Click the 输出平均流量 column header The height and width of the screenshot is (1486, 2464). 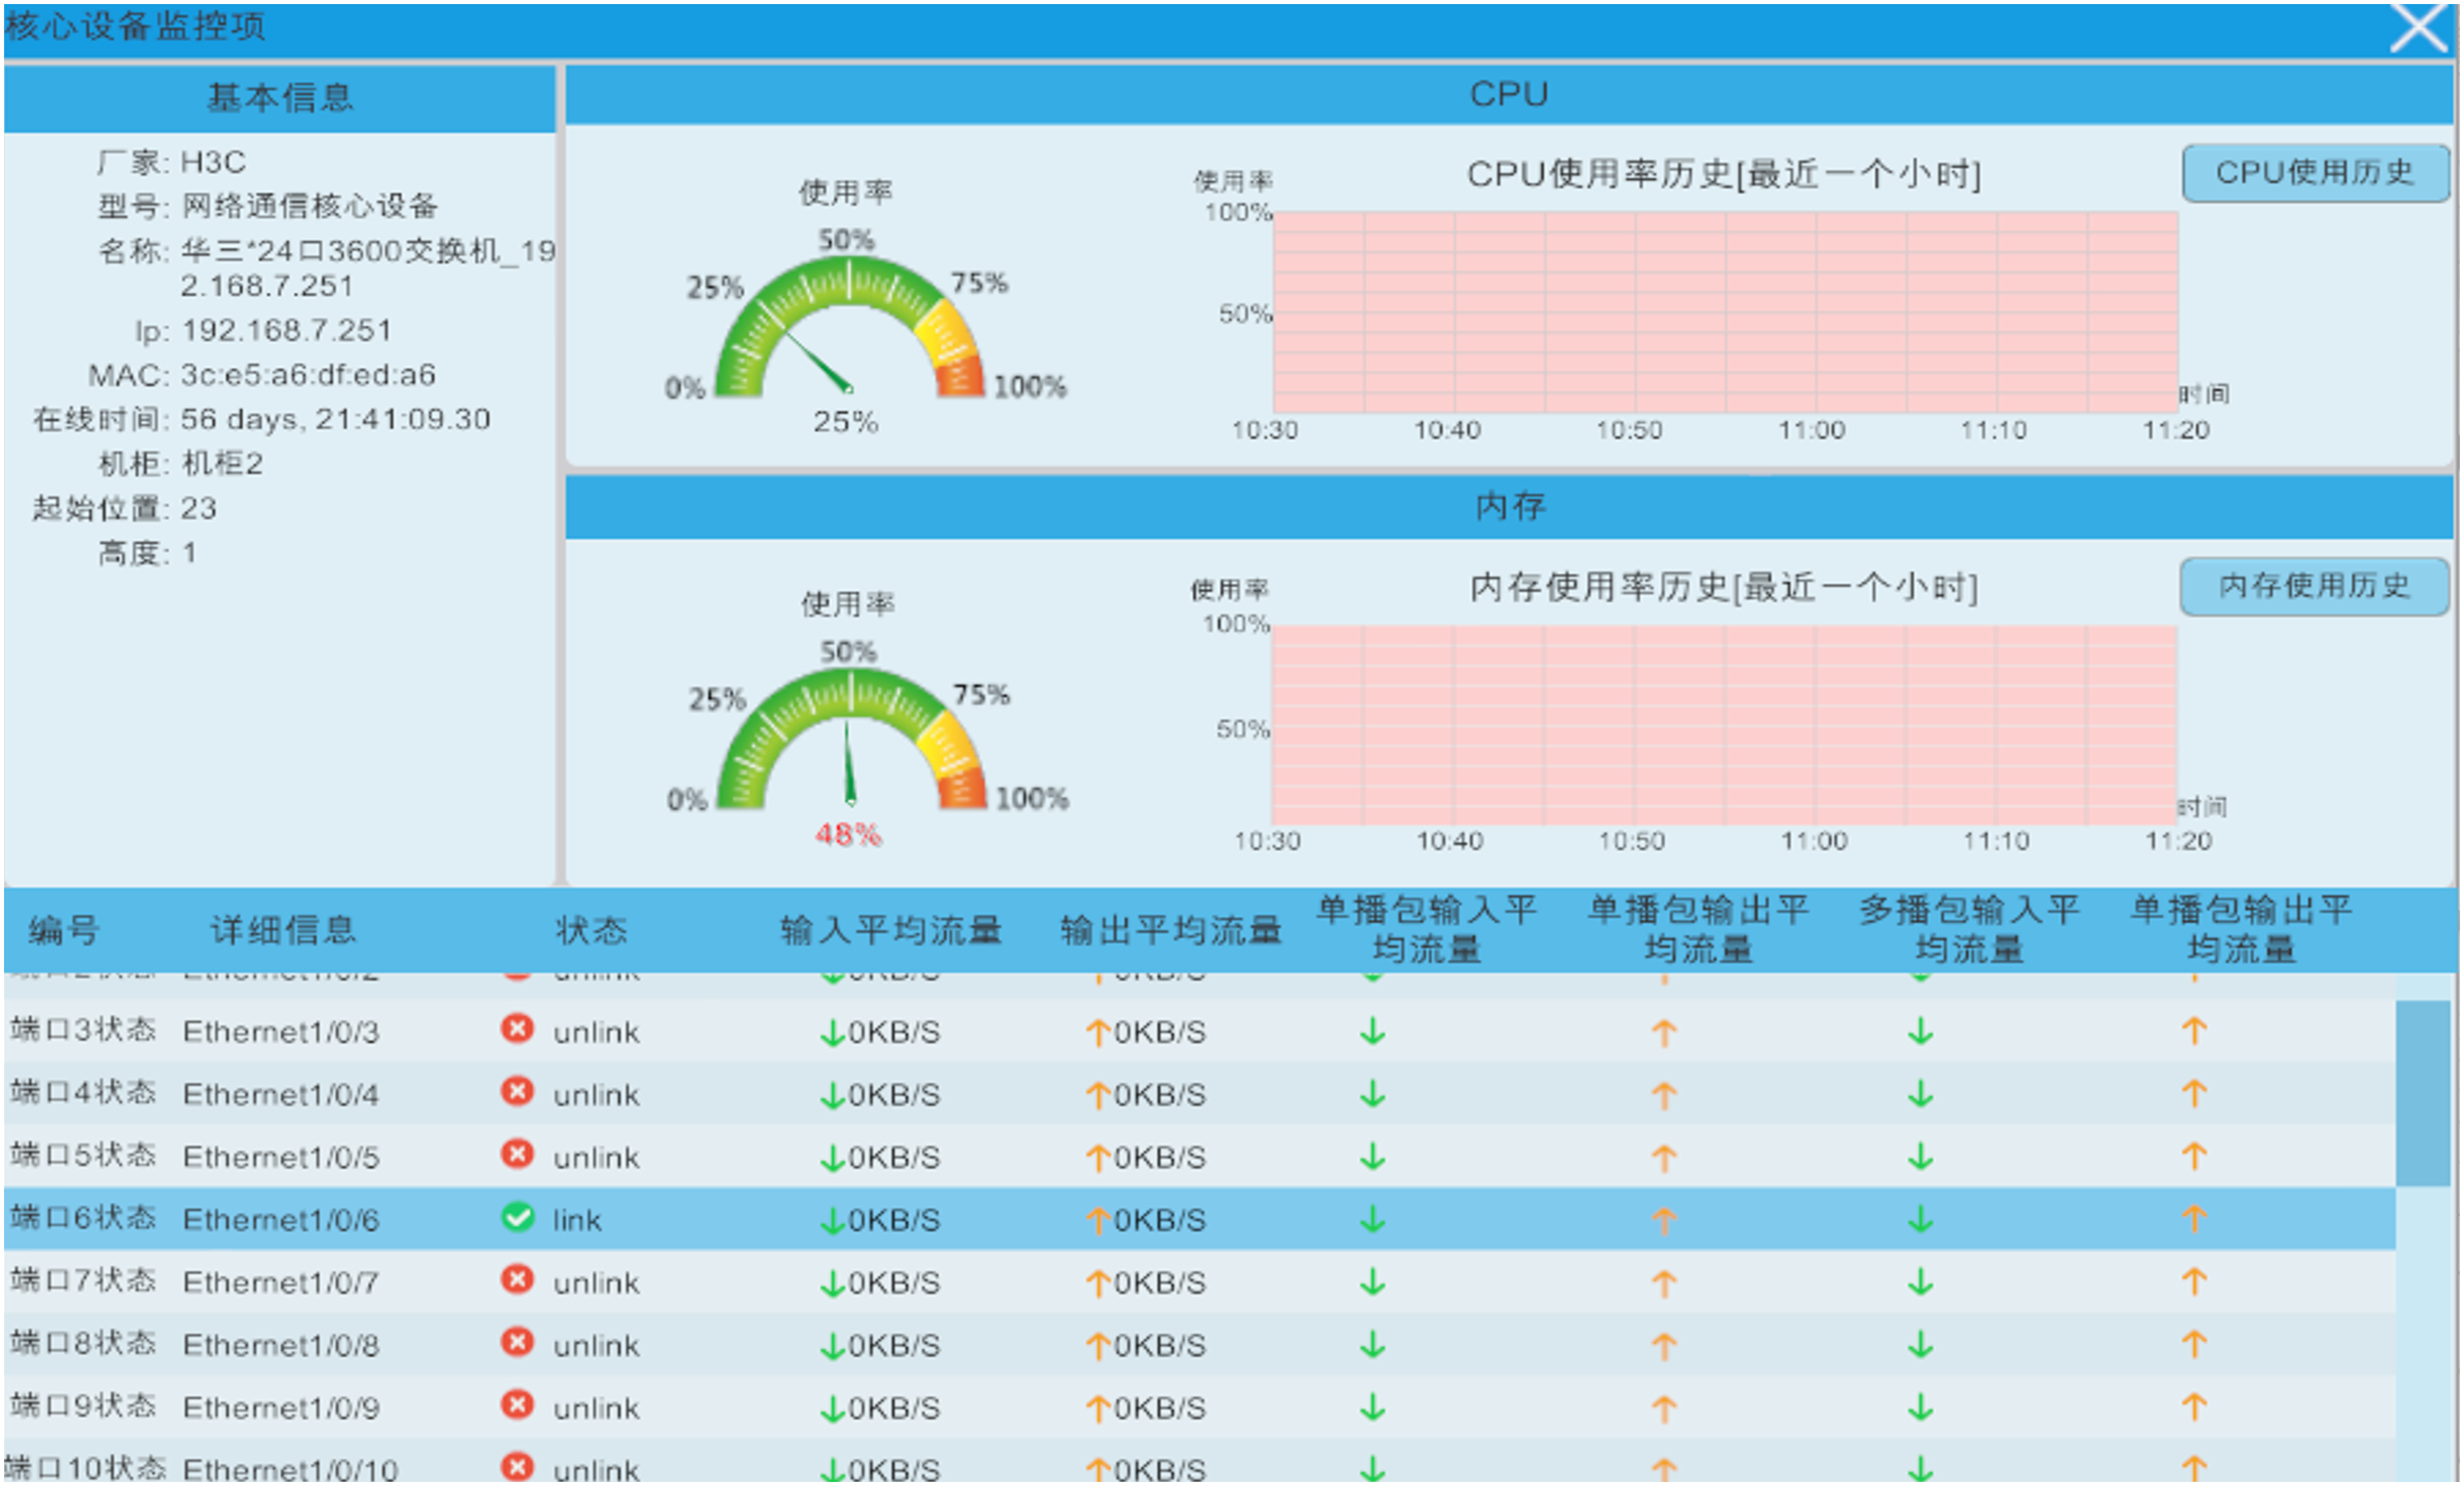tap(1170, 930)
